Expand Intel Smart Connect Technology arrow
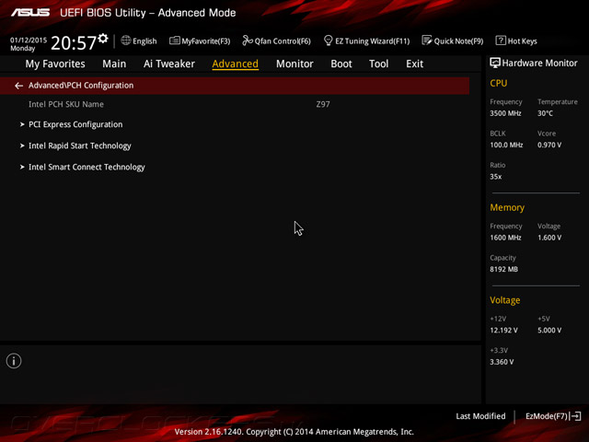 [22, 168]
